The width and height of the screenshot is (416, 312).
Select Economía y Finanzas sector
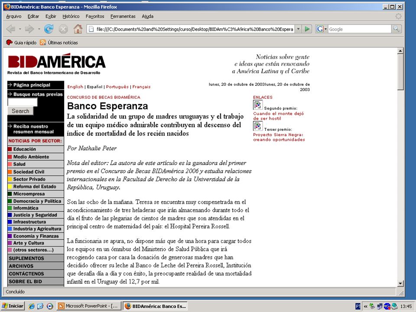pos(36,236)
